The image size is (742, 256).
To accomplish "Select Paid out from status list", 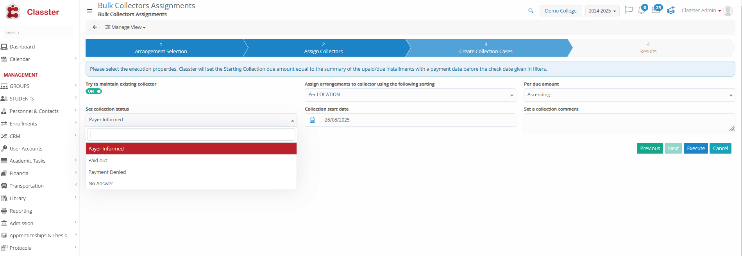I will click(98, 161).
